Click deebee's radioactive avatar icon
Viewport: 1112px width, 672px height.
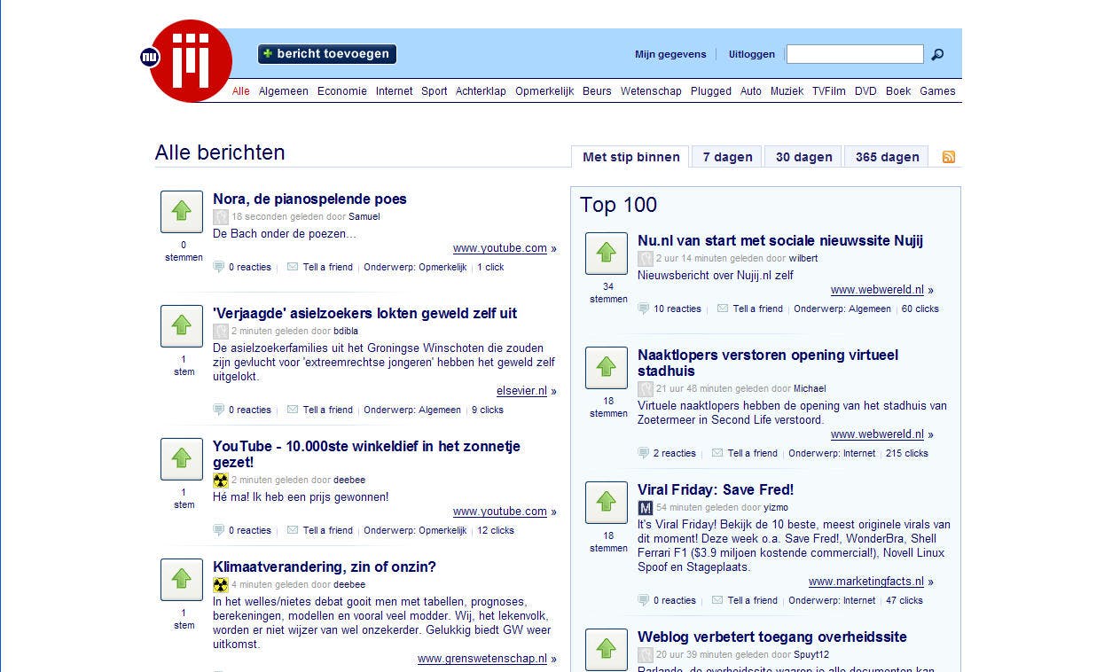click(220, 480)
